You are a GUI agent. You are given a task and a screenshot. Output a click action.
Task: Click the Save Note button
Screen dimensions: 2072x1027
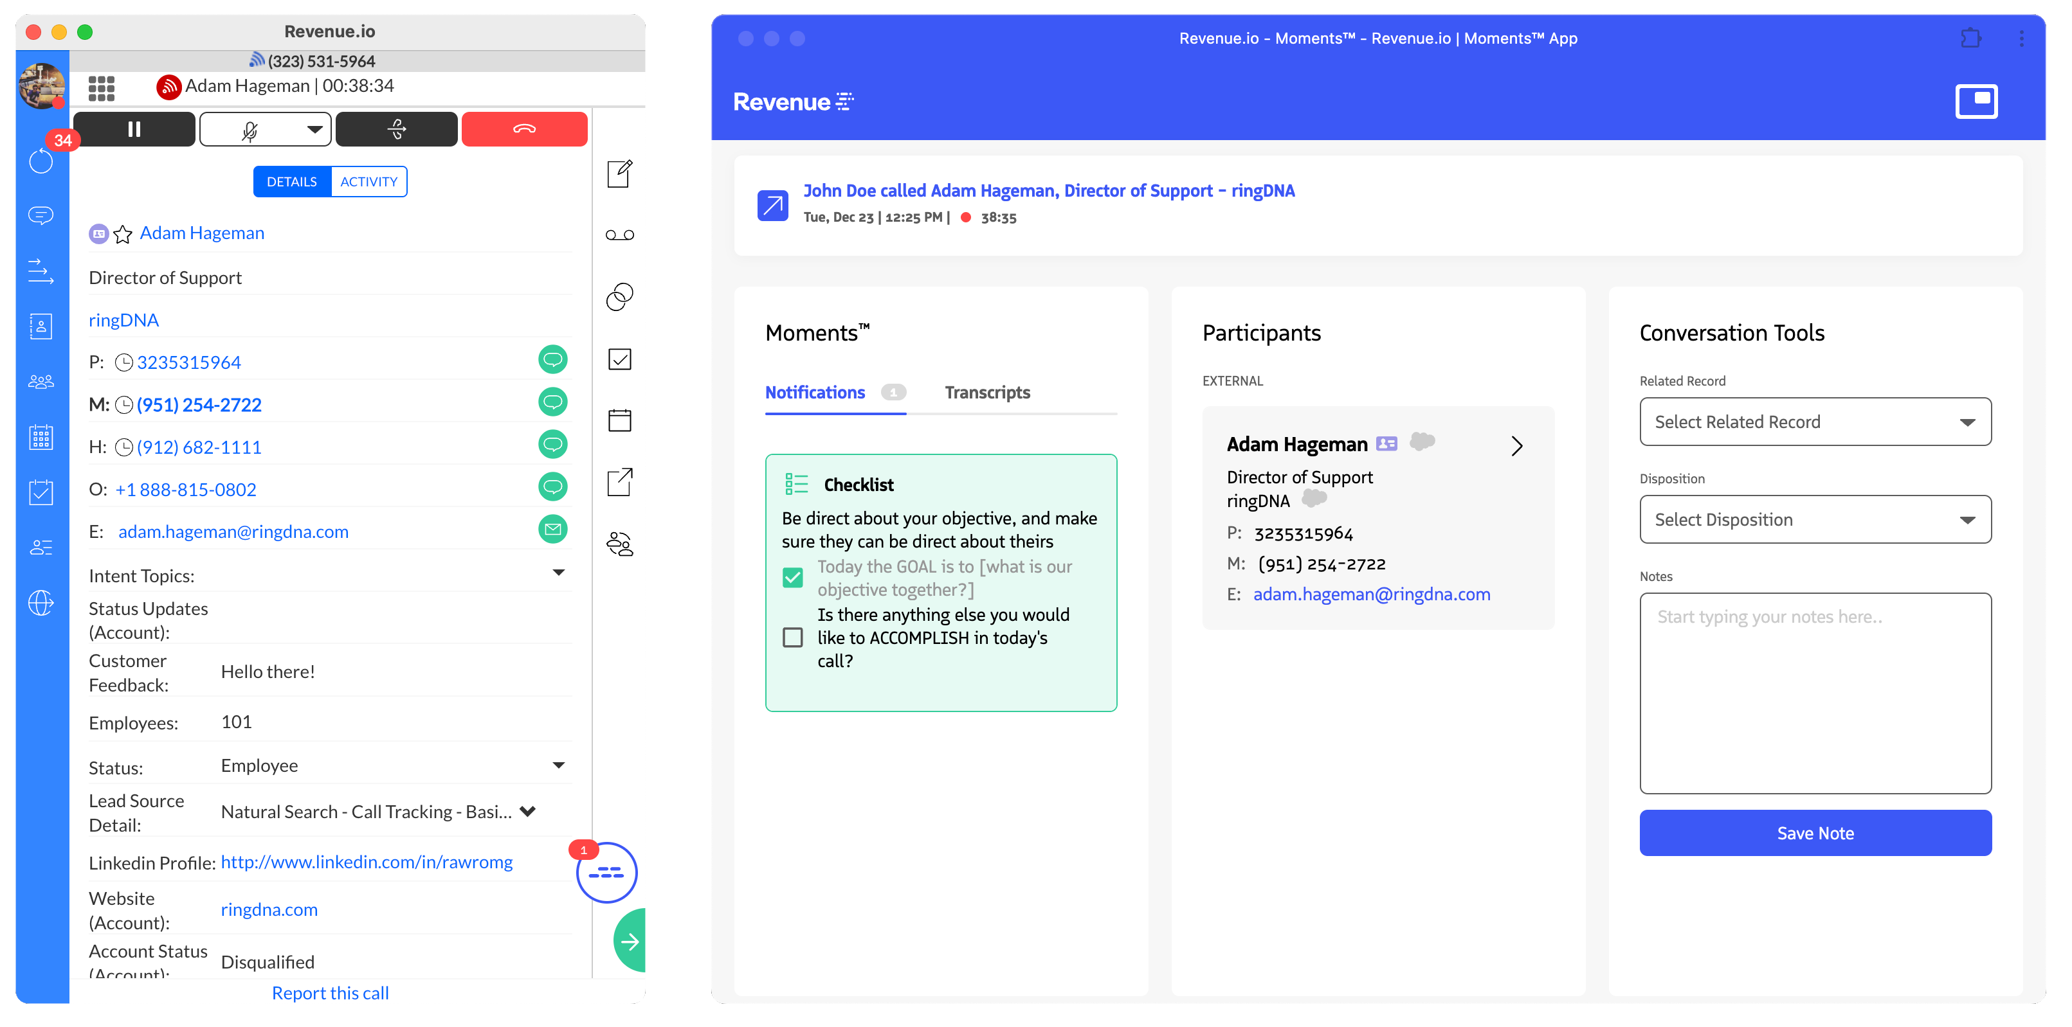click(x=1815, y=832)
